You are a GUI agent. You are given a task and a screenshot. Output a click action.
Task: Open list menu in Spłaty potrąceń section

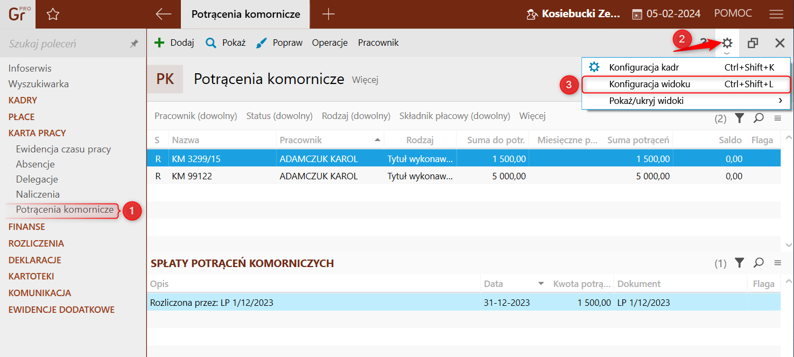777,263
